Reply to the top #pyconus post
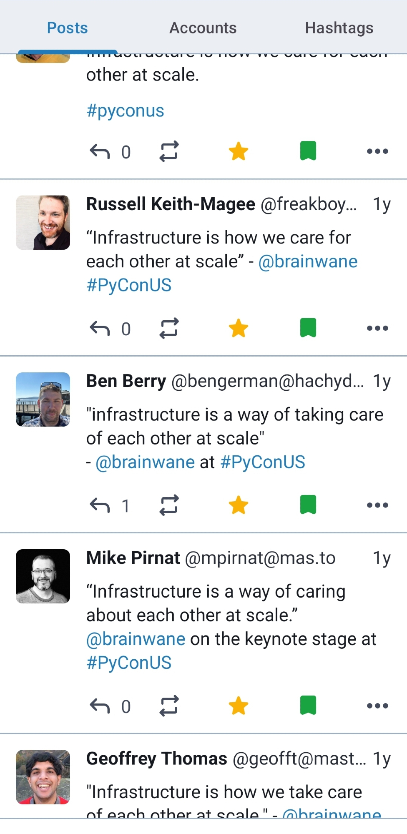407x834 pixels. (100, 151)
